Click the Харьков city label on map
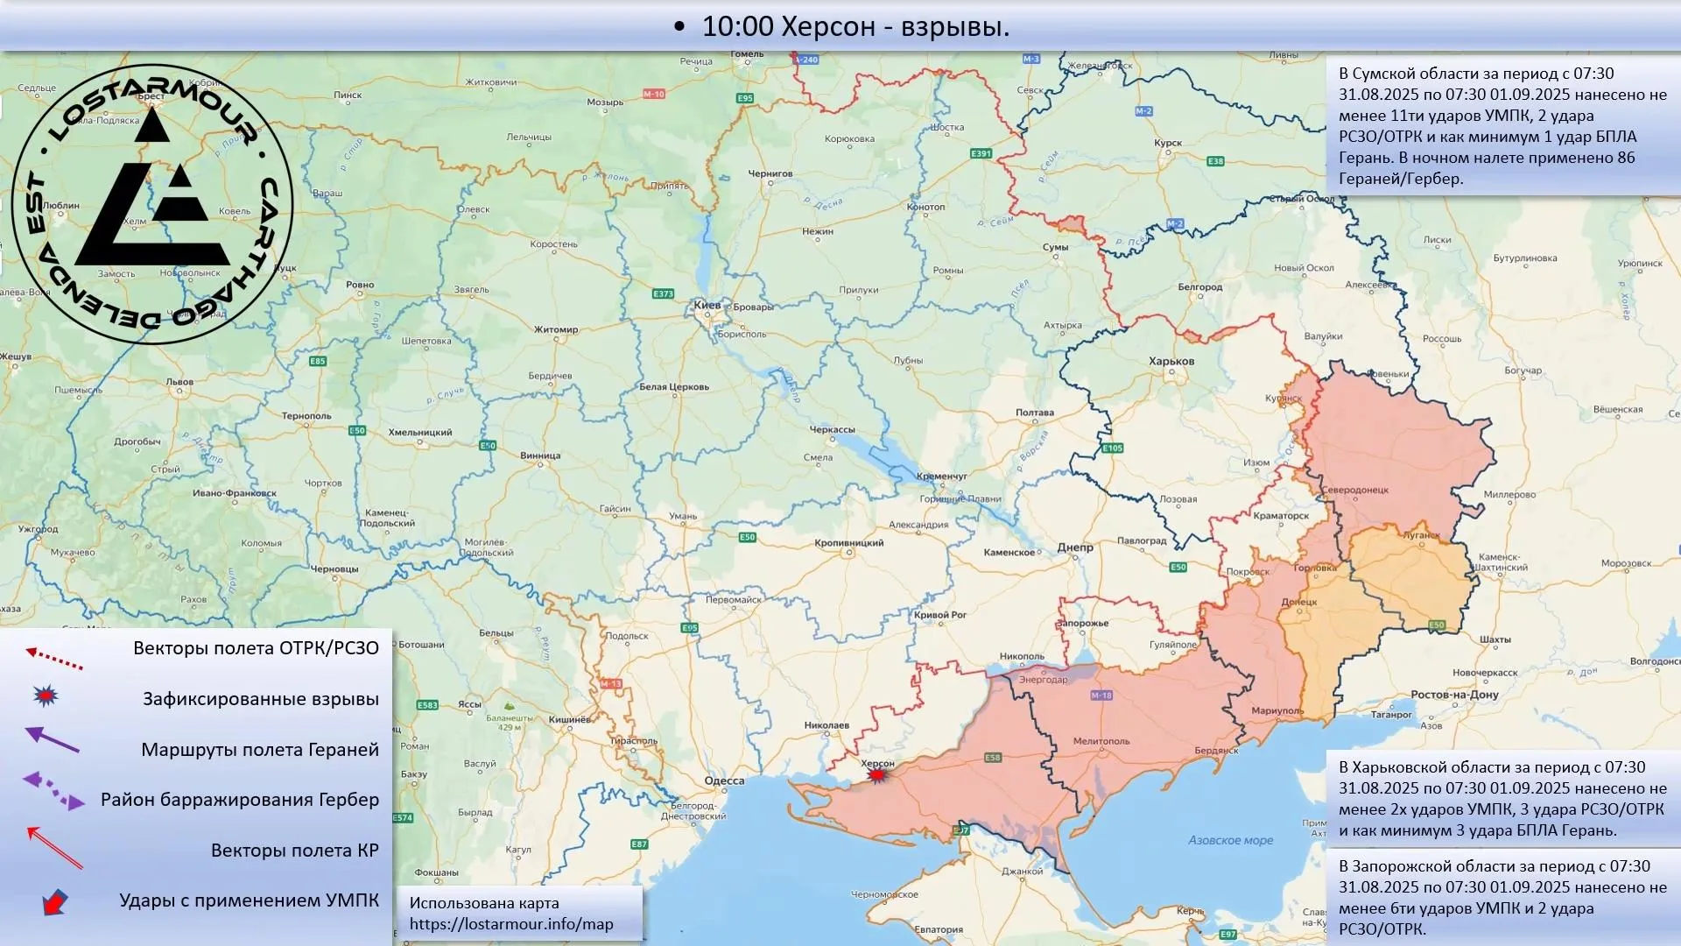The image size is (1681, 946). [1171, 361]
